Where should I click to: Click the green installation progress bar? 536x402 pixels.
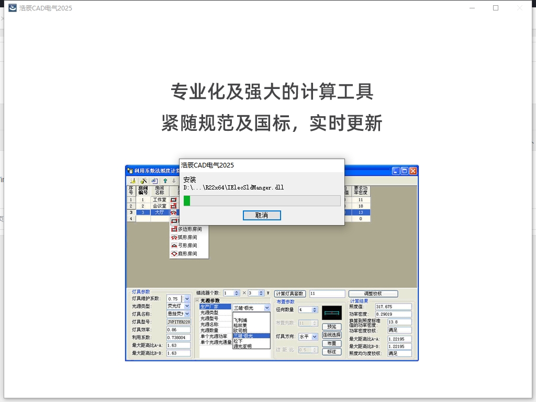(262, 200)
